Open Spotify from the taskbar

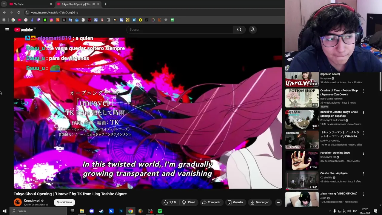click(160, 211)
